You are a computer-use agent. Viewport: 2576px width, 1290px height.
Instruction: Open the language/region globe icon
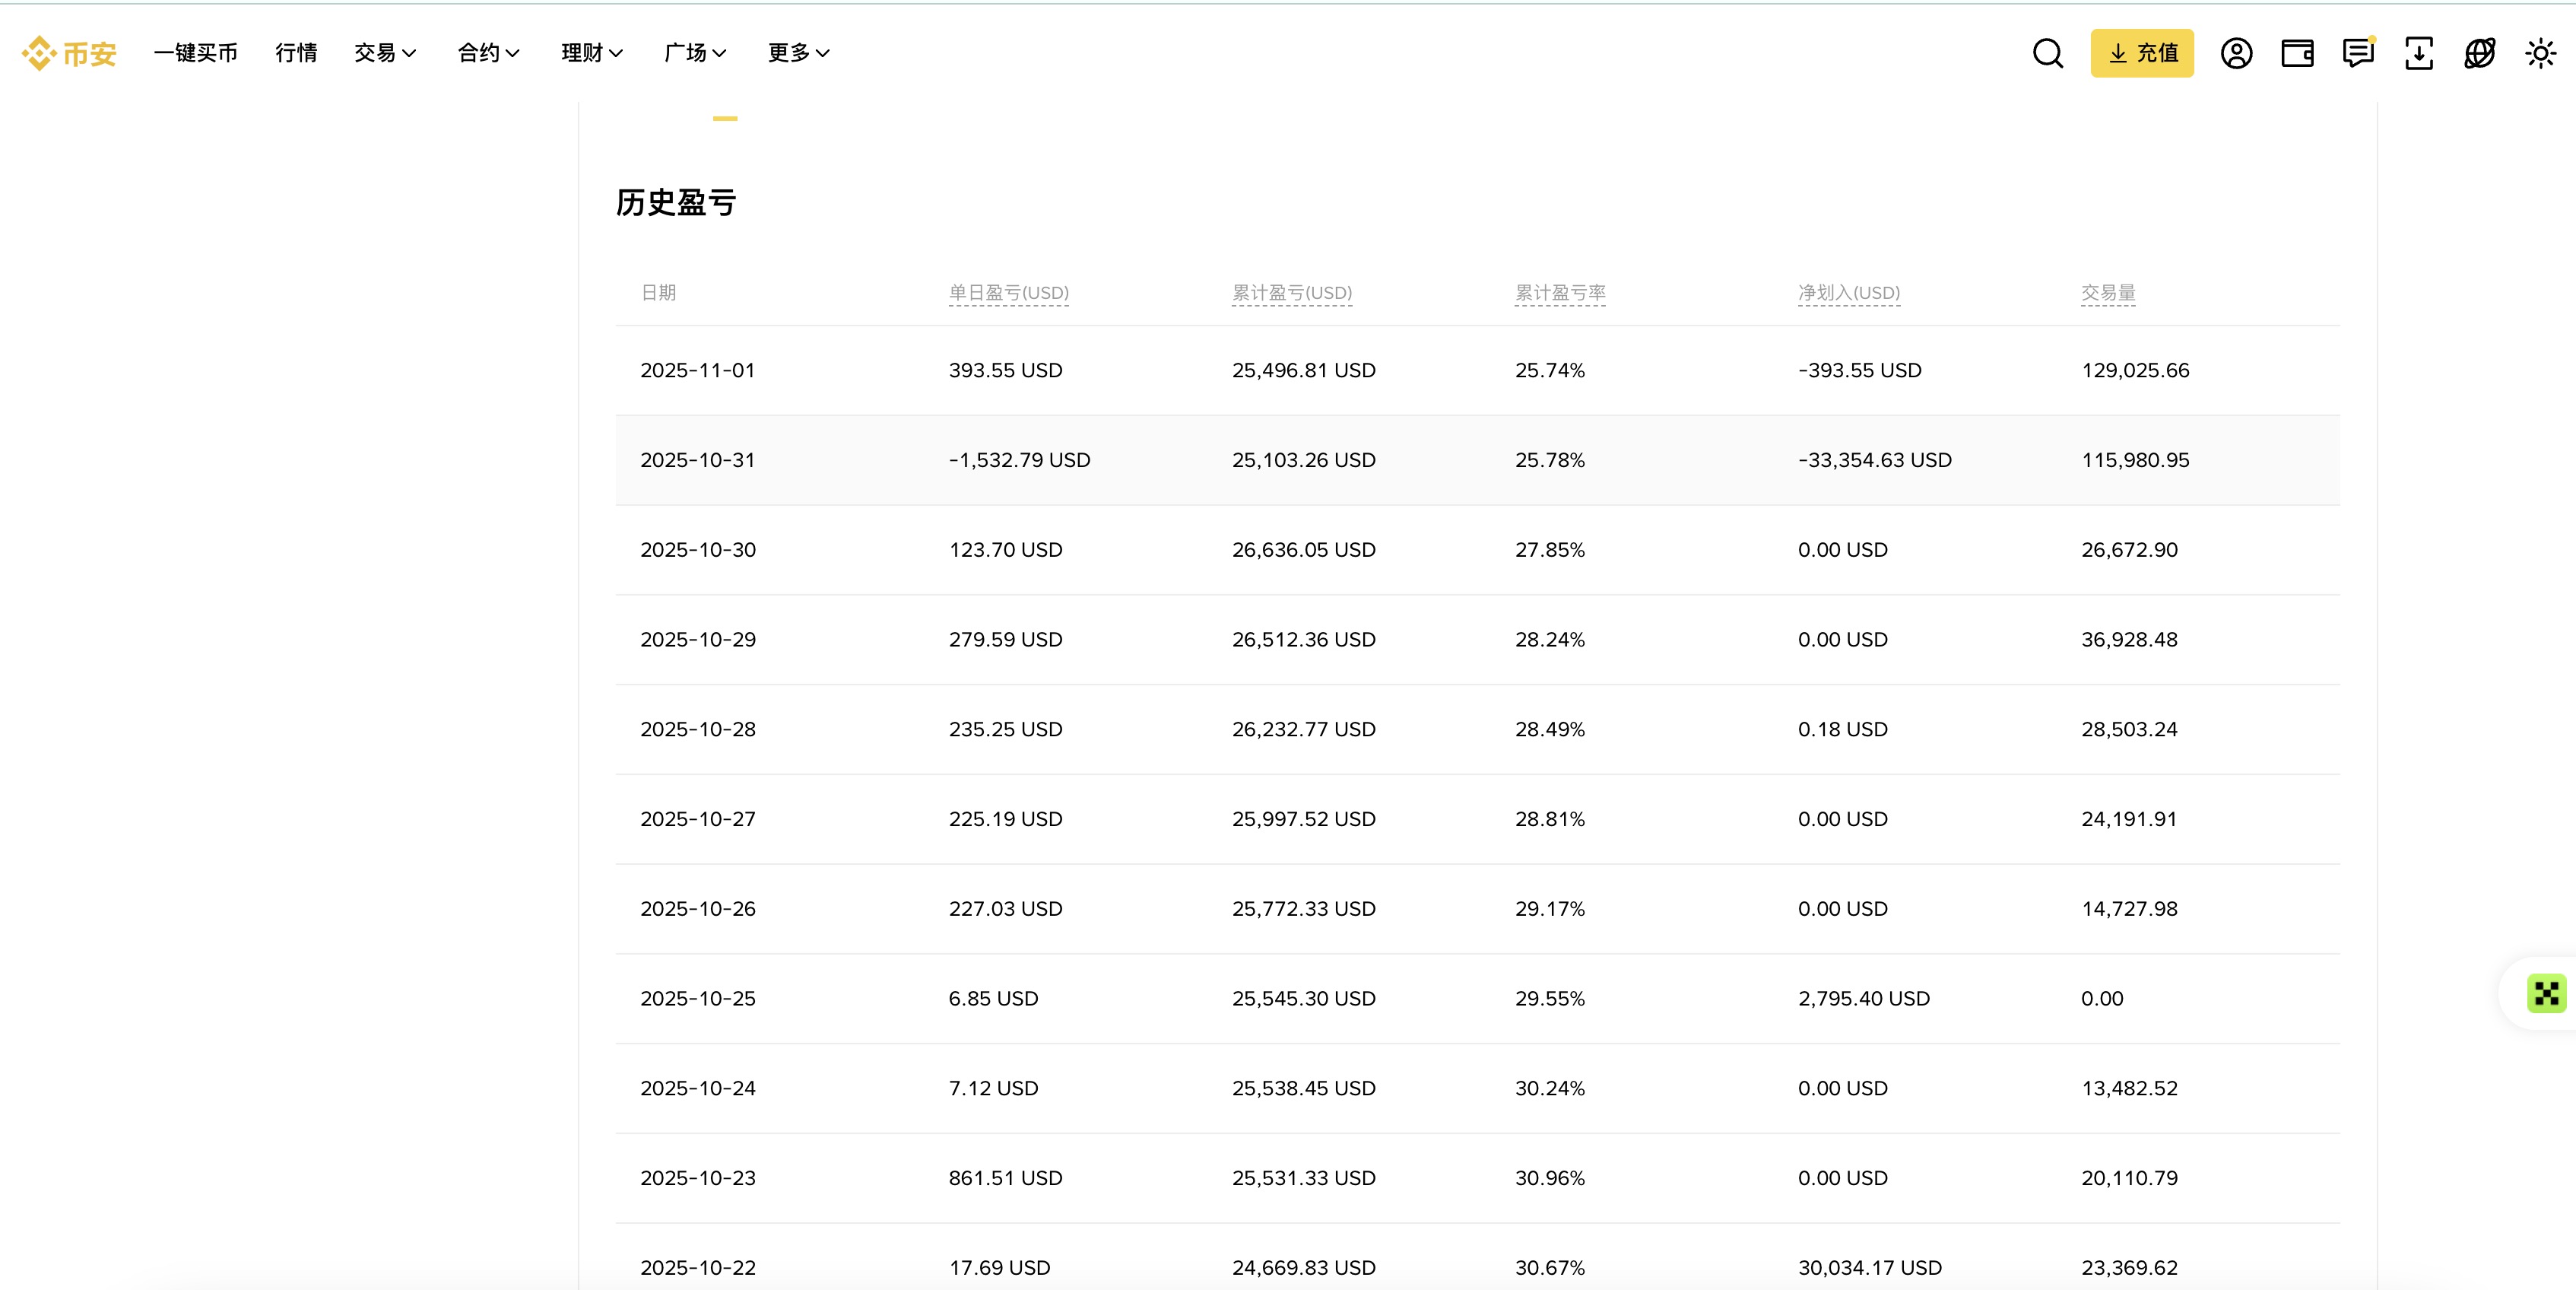2480,53
